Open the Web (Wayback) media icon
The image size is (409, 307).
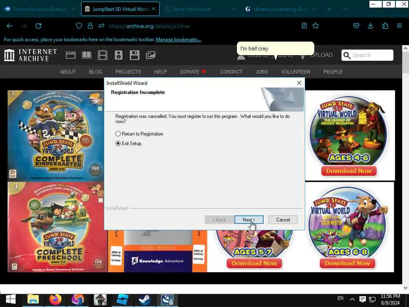tap(71, 55)
